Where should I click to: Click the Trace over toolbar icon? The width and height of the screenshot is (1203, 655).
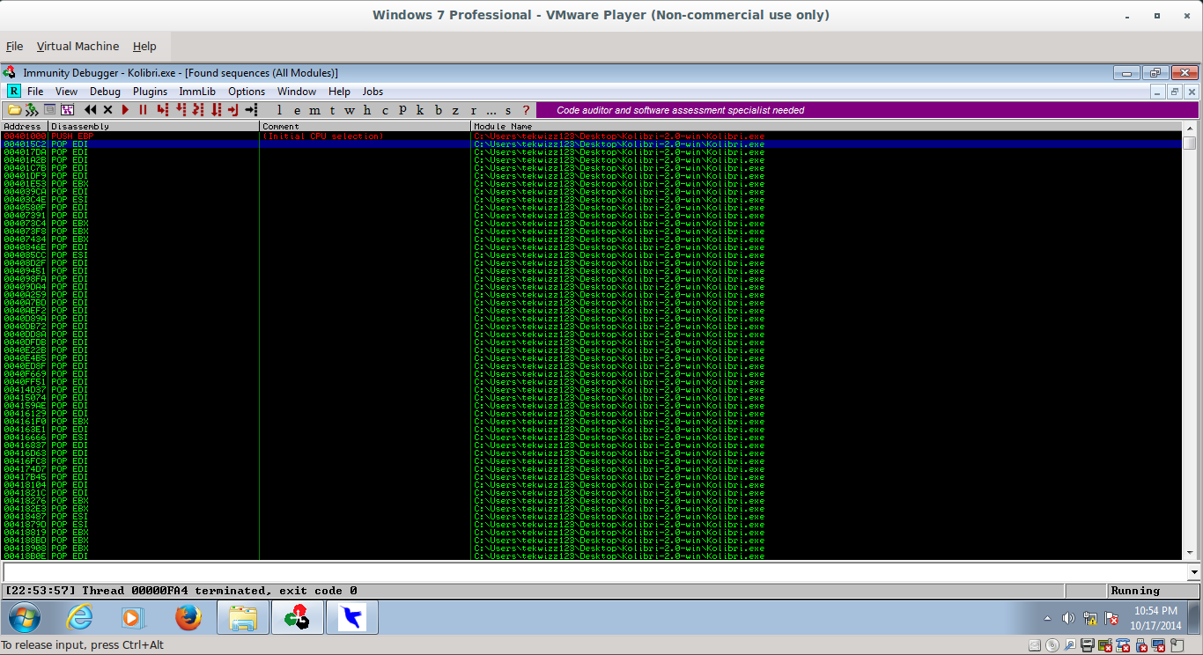216,110
